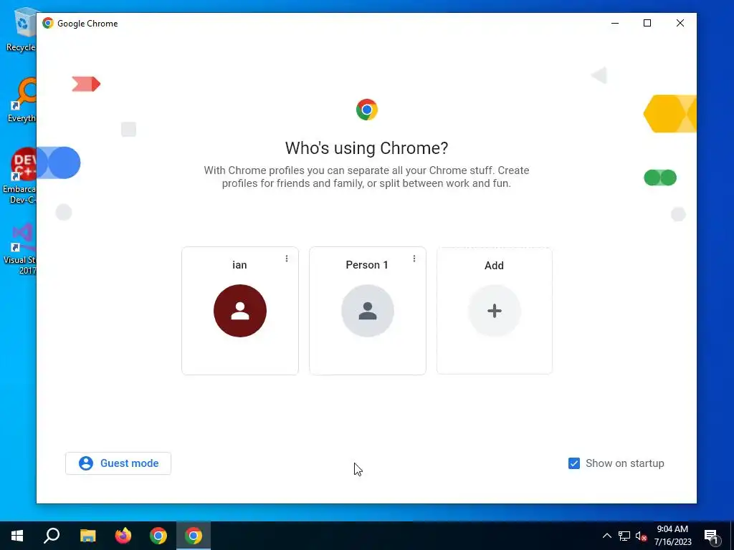Image resolution: width=734 pixels, height=550 pixels.
Task: Select the Person 1 profile avatar
Action: coord(368,311)
